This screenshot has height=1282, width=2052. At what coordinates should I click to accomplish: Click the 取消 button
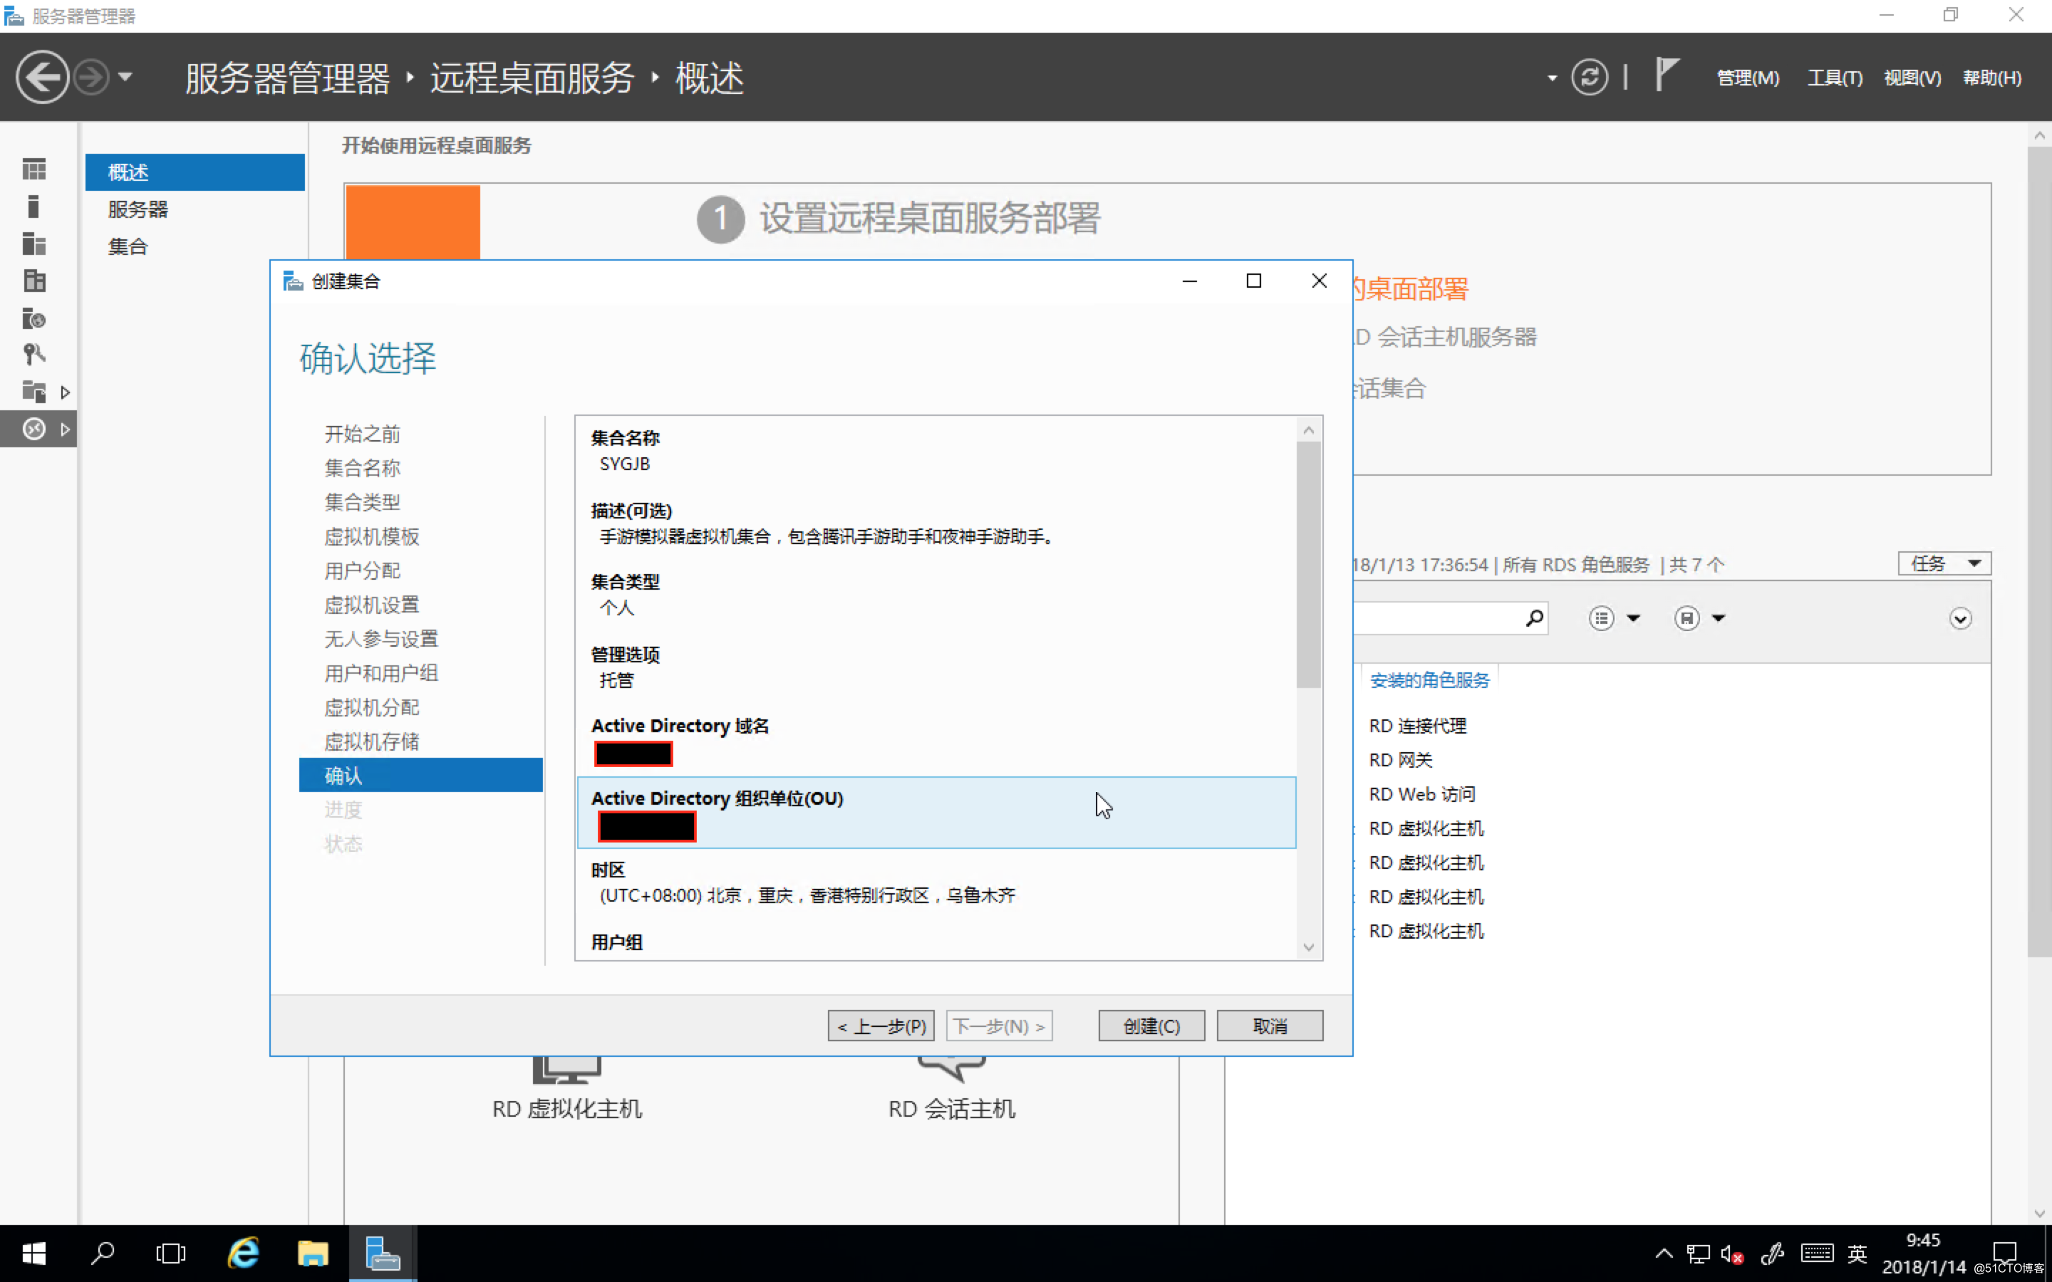point(1270,1026)
